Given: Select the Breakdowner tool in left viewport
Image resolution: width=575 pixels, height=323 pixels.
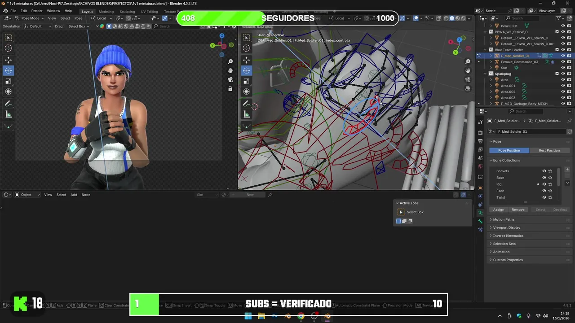Looking at the screenshot, I should (x=8, y=126).
